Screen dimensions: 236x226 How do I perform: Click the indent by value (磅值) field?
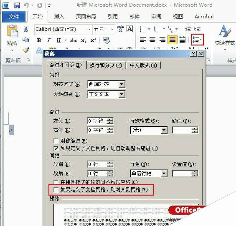coord(182,130)
